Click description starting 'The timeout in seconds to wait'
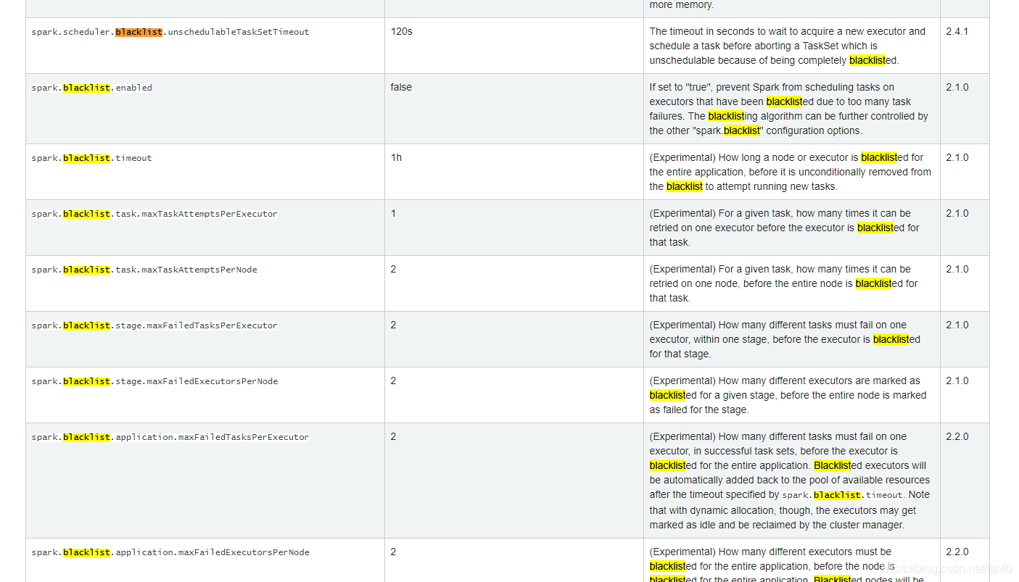This screenshot has width=1019, height=582. coord(788,46)
